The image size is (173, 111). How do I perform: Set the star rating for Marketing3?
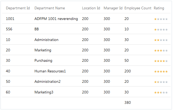click(161, 93)
